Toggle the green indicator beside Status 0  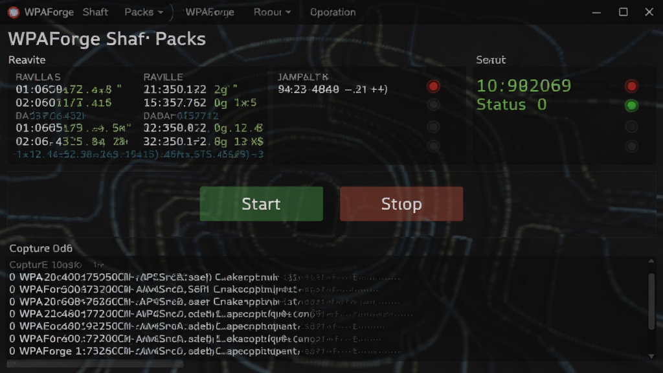[x=631, y=106]
